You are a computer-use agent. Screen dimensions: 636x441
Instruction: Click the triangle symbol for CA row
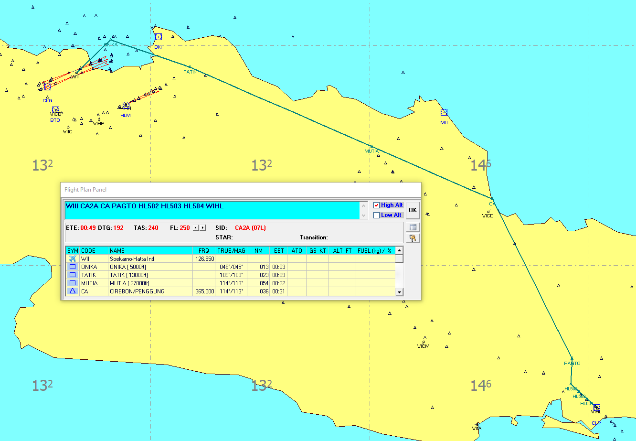click(x=73, y=291)
